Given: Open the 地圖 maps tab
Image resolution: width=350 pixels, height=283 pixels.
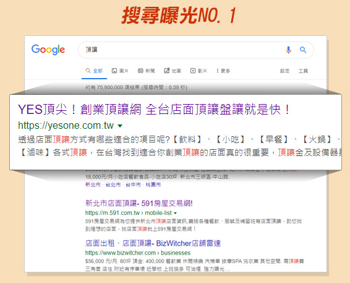Looking at the screenshot, I should pos(173,71).
